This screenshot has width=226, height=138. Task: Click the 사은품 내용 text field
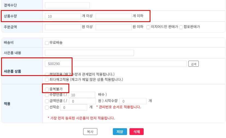(x=89, y=53)
